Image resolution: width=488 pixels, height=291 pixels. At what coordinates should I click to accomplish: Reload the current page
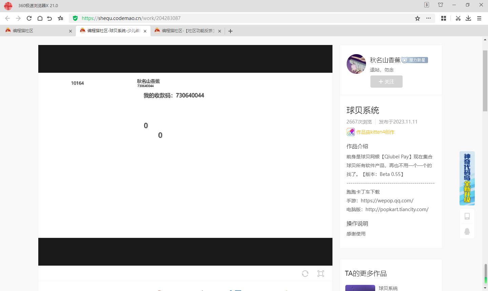pos(29,18)
